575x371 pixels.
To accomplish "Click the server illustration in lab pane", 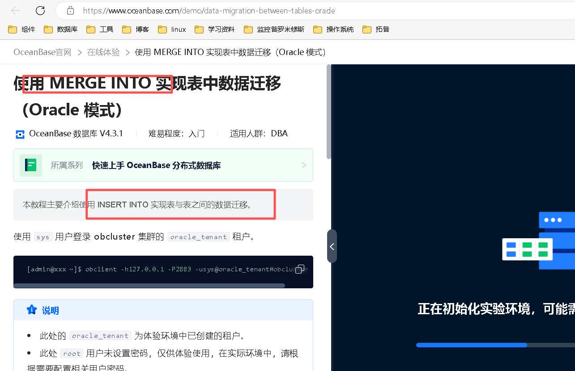I will pos(538,241).
